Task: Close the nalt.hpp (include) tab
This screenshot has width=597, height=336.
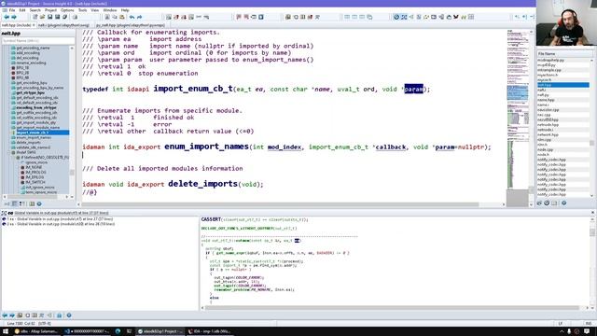Action: 34,25
